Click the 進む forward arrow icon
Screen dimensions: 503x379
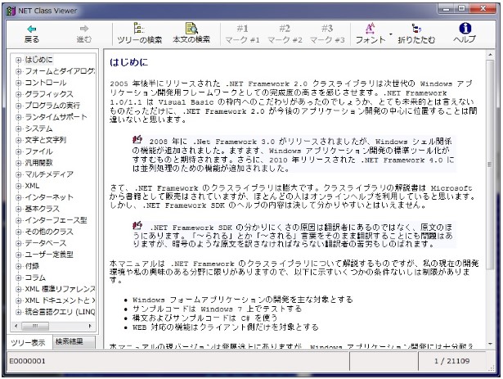pos(84,29)
